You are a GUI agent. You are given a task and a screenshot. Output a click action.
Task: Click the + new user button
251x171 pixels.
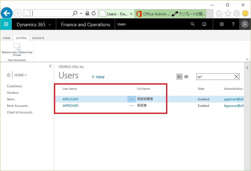point(98,77)
